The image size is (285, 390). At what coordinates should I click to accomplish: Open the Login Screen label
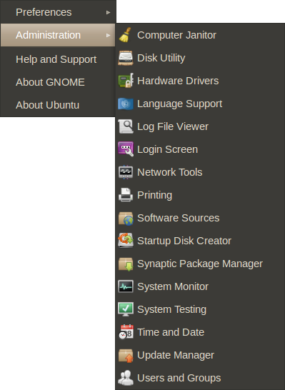[x=168, y=149]
